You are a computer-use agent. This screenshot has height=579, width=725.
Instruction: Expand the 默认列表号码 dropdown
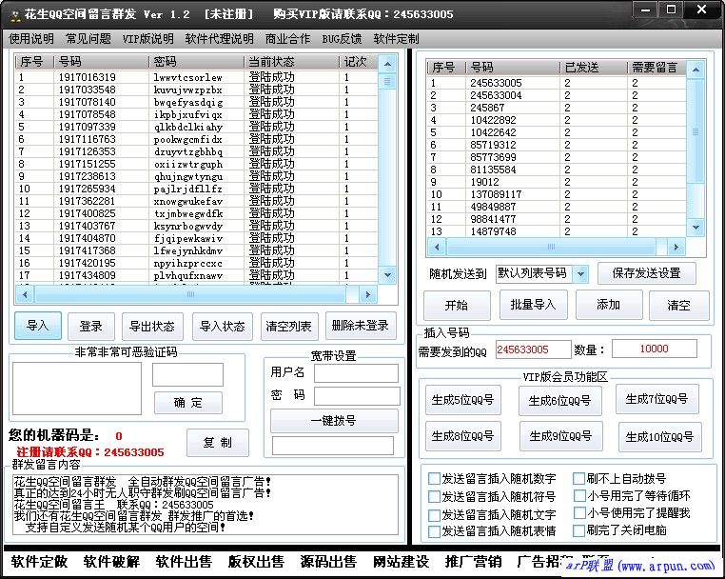[580, 274]
